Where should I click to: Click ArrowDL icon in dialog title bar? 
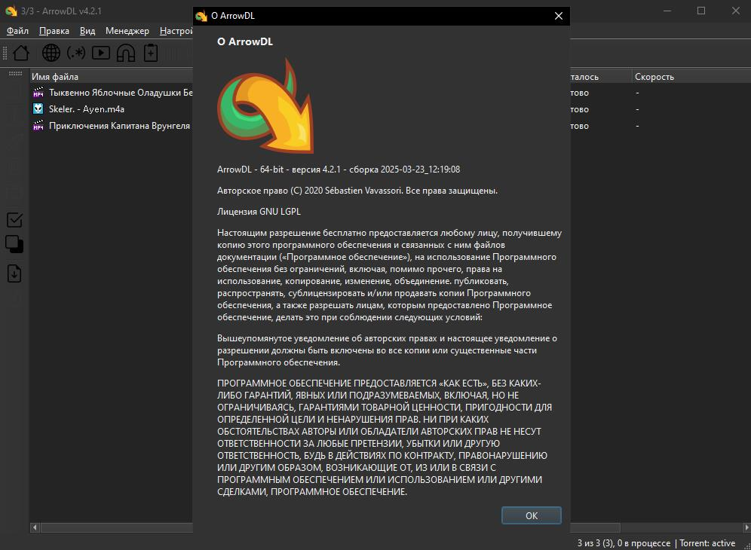click(x=201, y=16)
